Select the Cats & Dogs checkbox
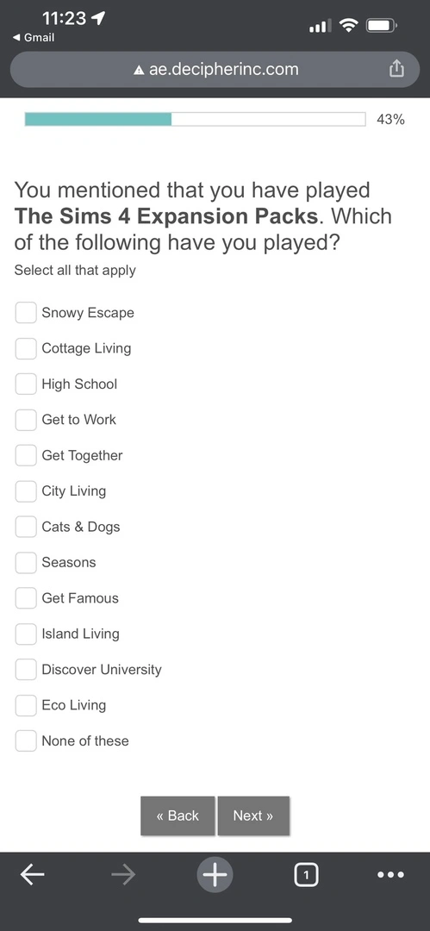Screen dimensions: 430x931 [26, 526]
